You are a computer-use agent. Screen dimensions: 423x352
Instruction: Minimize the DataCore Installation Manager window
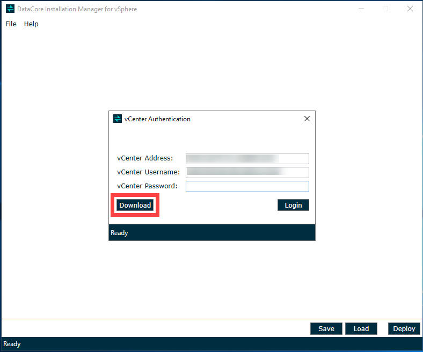[361, 9]
